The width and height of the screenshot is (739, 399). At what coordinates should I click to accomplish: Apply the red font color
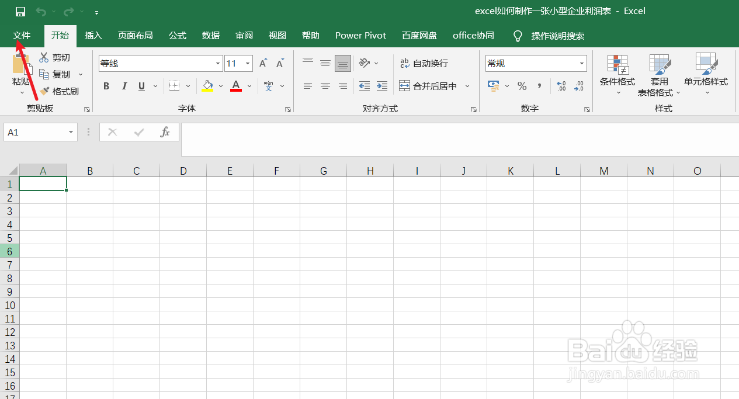click(236, 86)
